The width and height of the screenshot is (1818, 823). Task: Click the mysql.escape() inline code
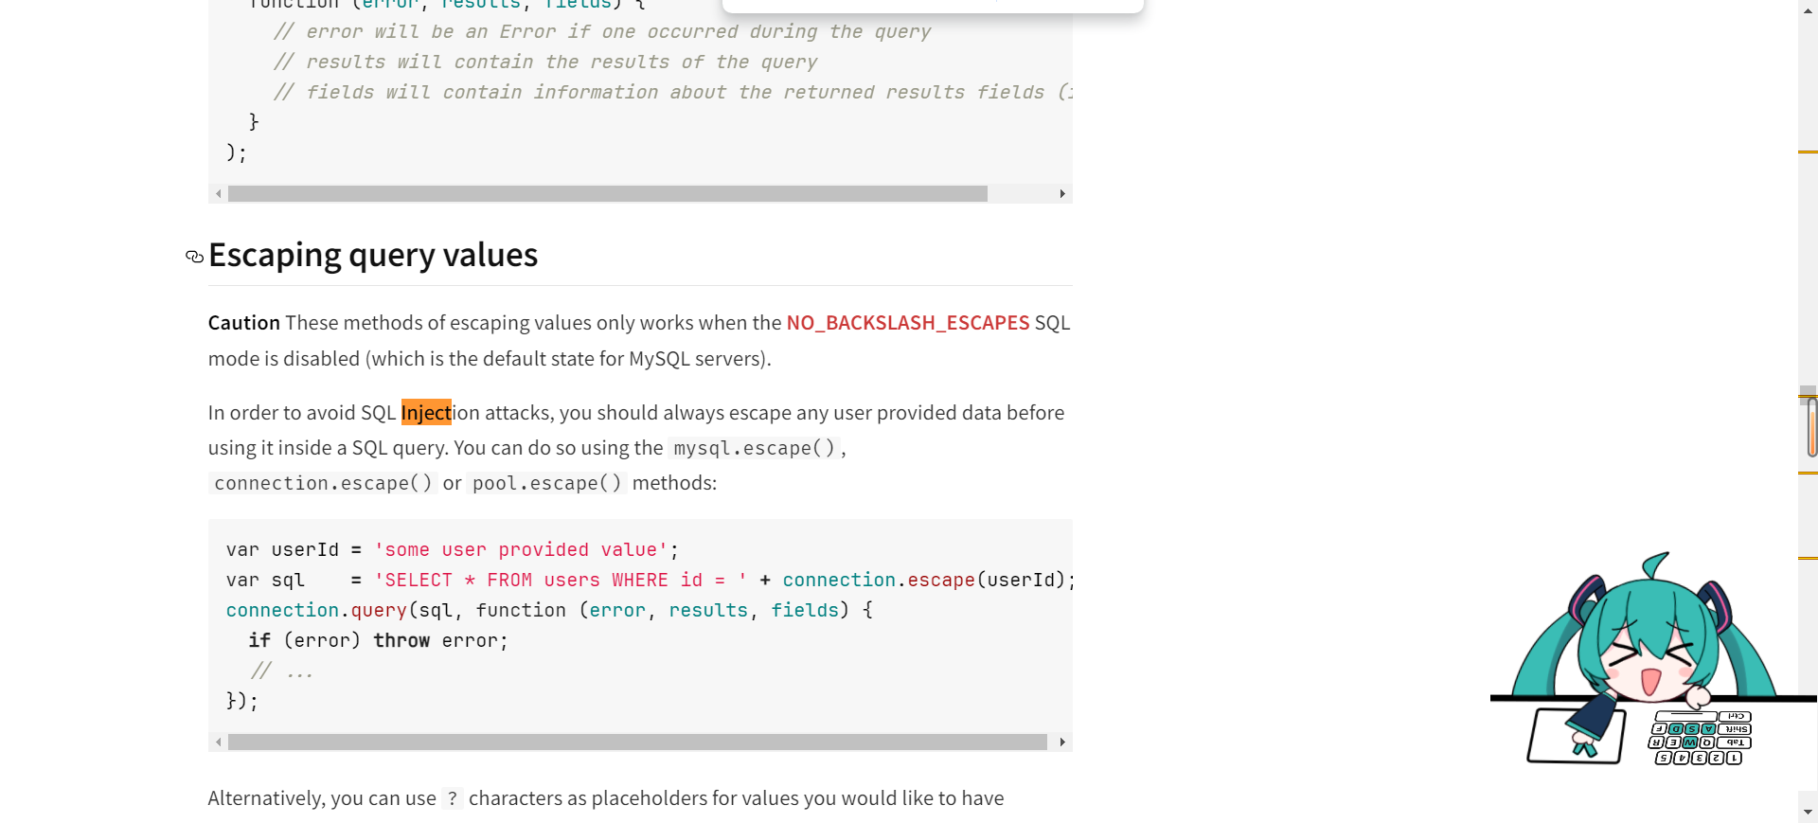[x=754, y=448]
